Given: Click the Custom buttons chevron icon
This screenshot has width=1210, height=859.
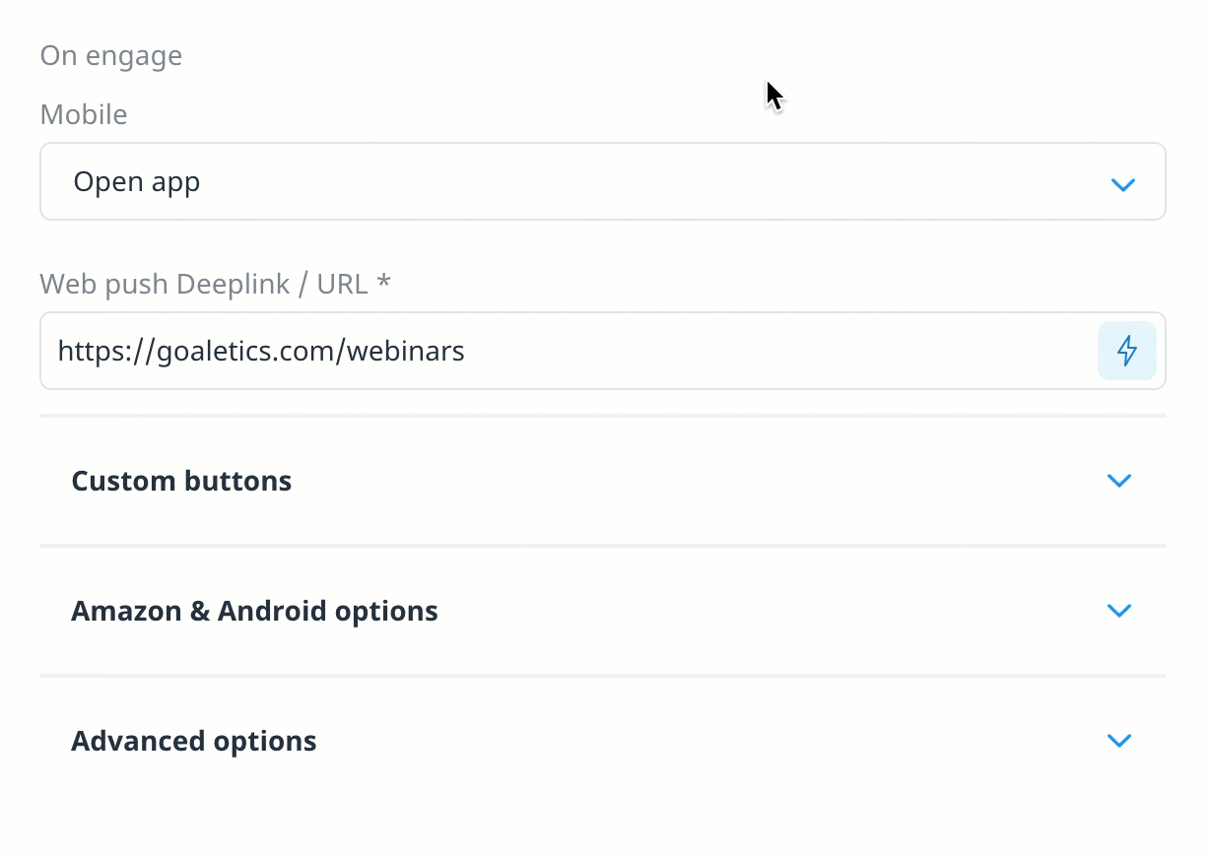Looking at the screenshot, I should [1118, 481].
